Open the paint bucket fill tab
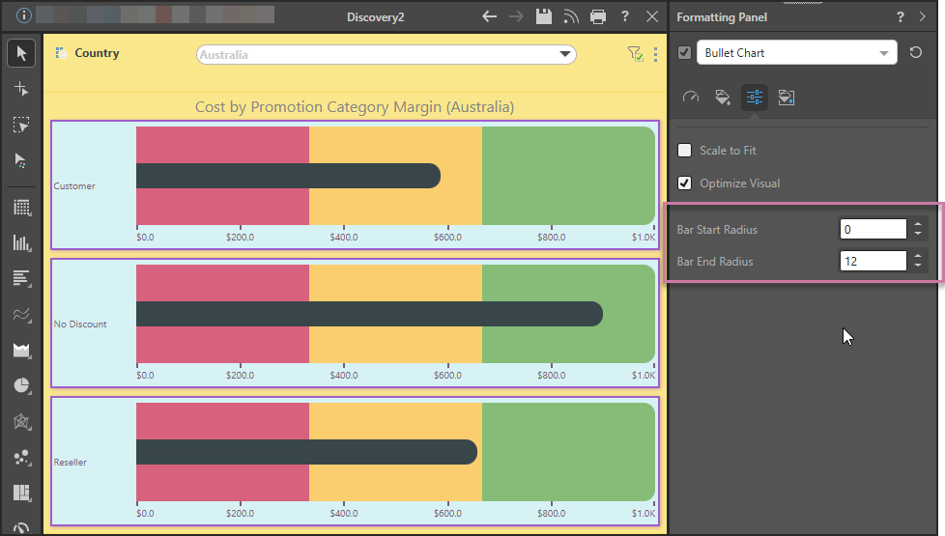Viewport: 945px width, 536px height. click(722, 98)
